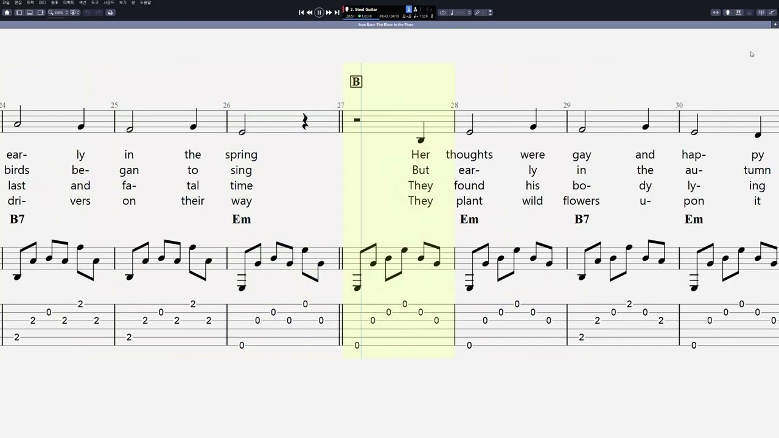
Task: Open the Help menu (도움말)
Action: pos(145,2)
